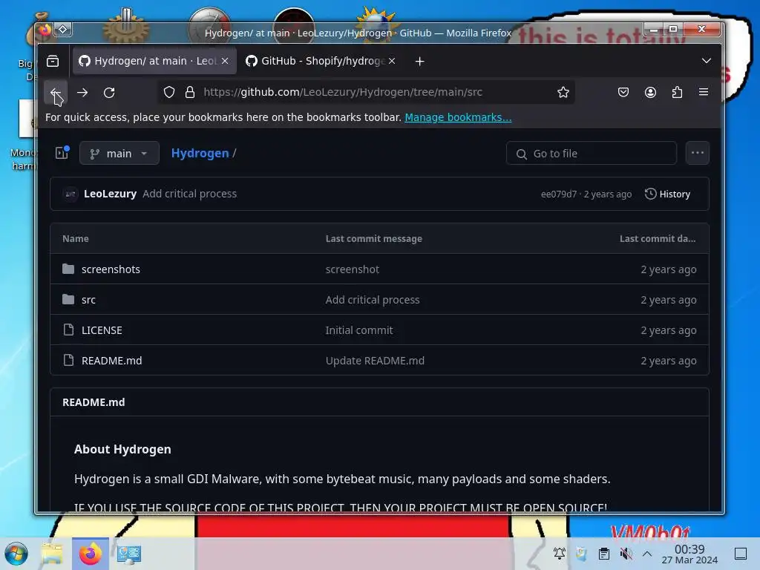Image resolution: width=760 pixels, height=570 pixels.
Task: Open src row 'Add critical process' message
Action: pos(373,300)
